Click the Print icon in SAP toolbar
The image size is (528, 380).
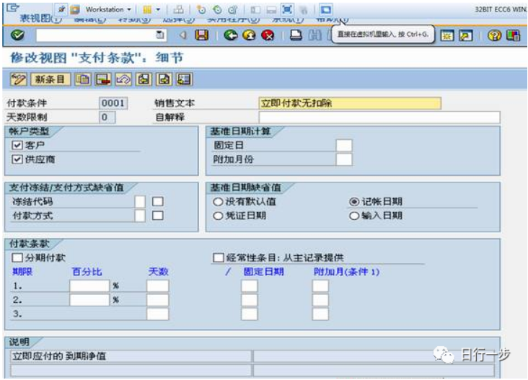[296, 35]
